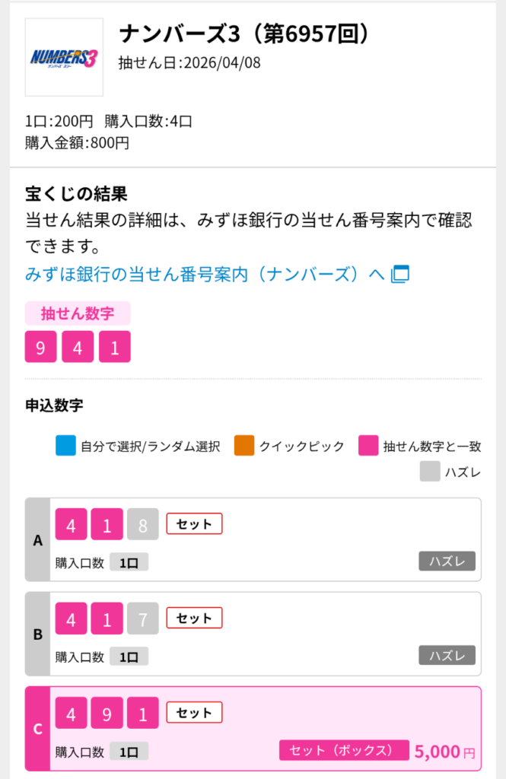Click the ハズレ badge in row A
The width and height of the screenshot is (506, 779).
447,561
